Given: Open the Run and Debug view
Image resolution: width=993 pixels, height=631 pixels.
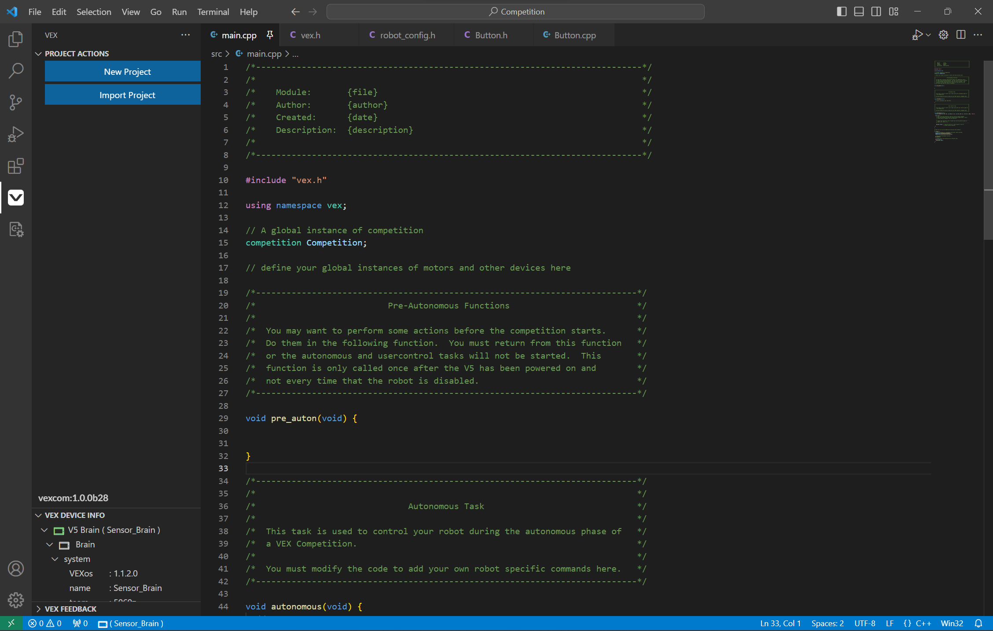Looking at the screenshot, I should coord(16,134).
